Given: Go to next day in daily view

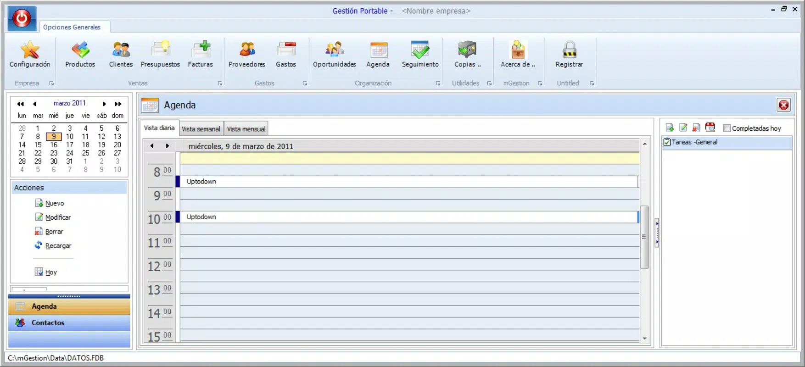Looking at the screenshot, I should pos(168,146).
